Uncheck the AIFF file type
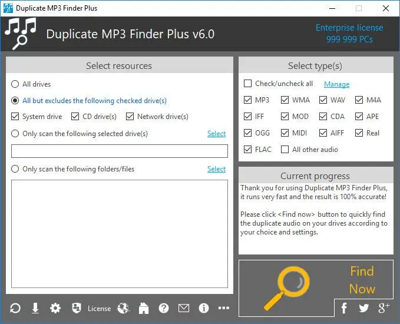400x324 pixels. click(x=323, y=133)
